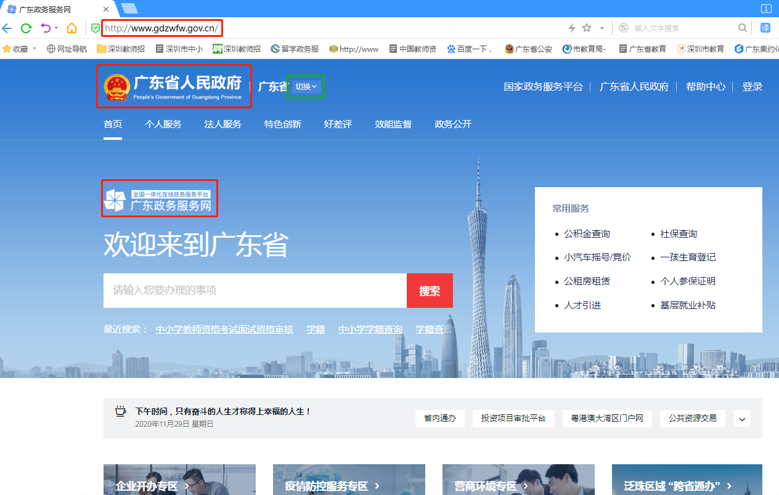
Task: Open the 深圳市中小 bookmark in bookmarks bar
Action: [x=179, y=49]
